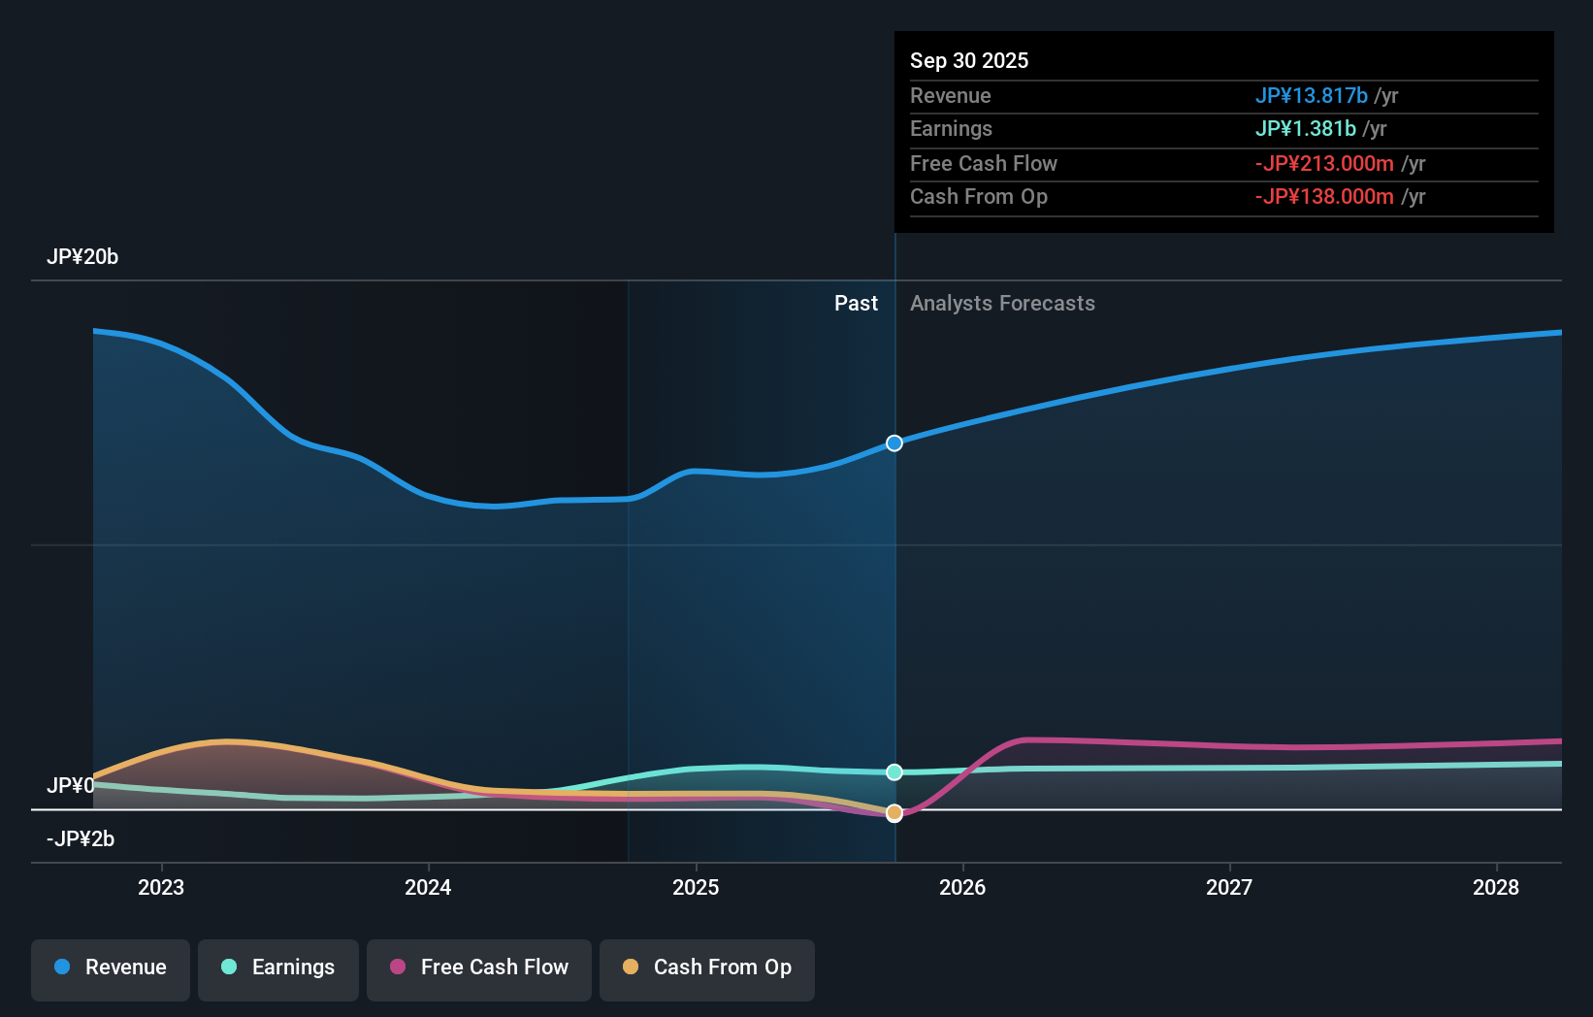Toggle the Earnings series visibility
The image size is (1593, 1017).
[277, 968]
